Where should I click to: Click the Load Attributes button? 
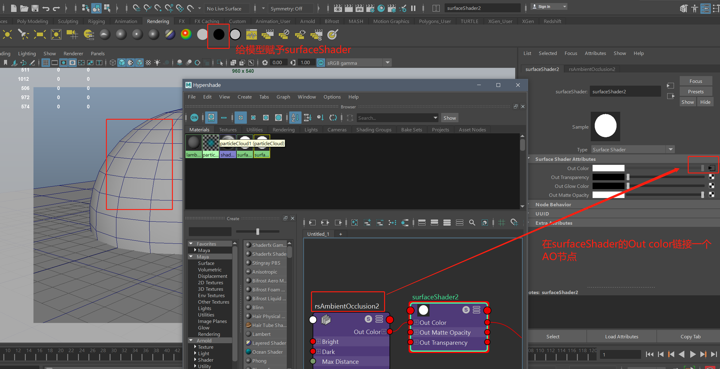click(x=621, y=336)
